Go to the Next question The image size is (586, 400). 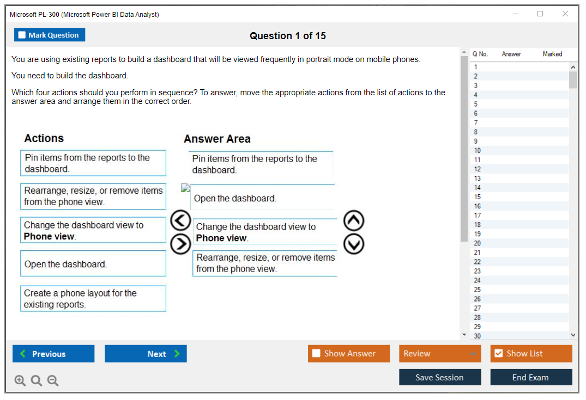click(x=146, y=354)
